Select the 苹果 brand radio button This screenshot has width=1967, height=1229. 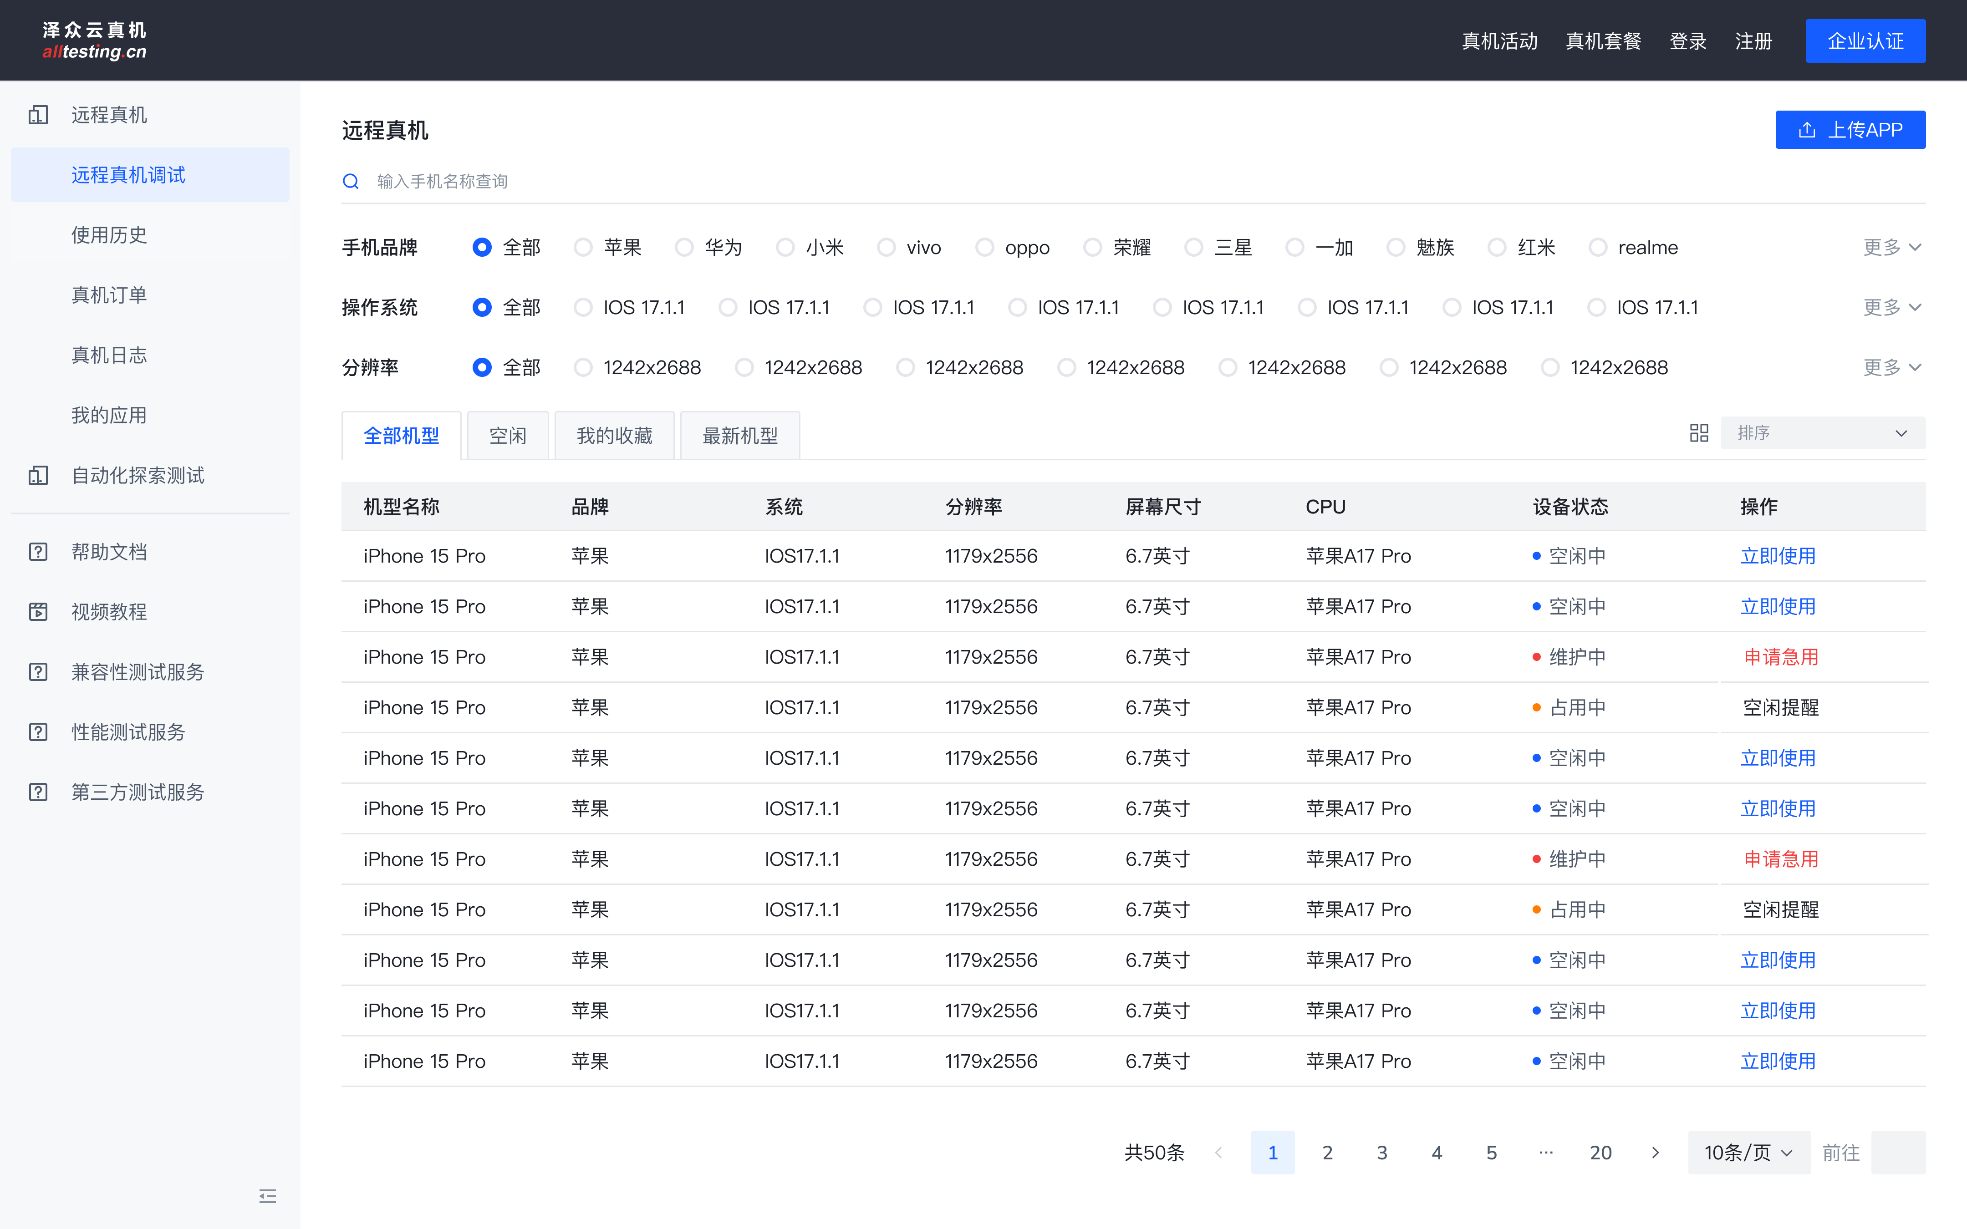[583, 247]
